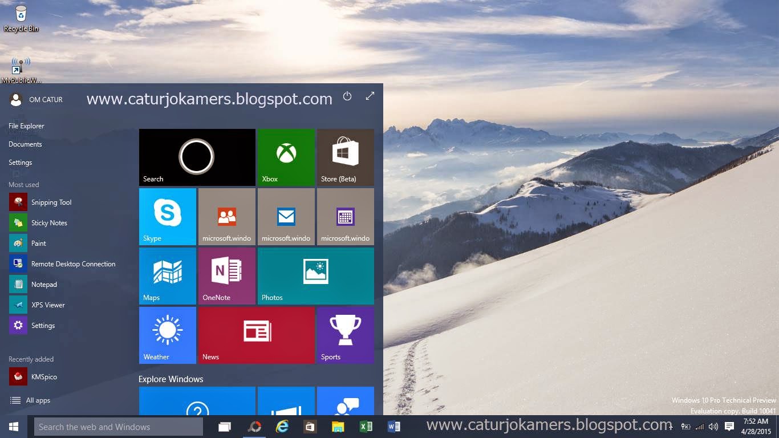Viewport: 779px width, 438px height.
Task: Click the orange circular app on taskbar
Action: pyautogui.click(x=254, y=427)
